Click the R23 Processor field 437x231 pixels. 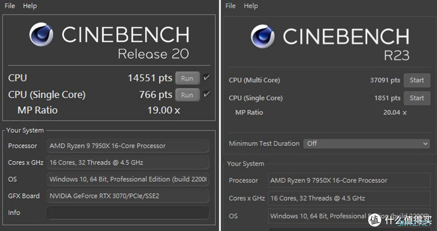(x=349, y=181)
